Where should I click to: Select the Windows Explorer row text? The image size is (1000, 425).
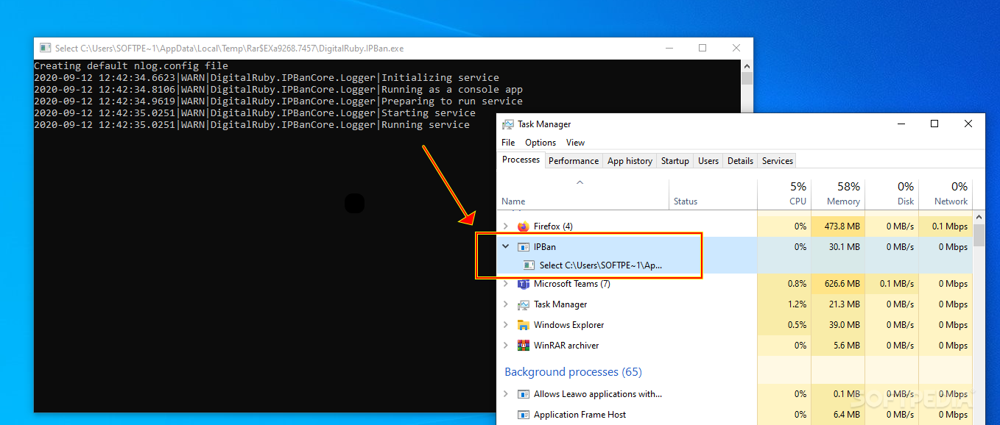pos(568,325)
